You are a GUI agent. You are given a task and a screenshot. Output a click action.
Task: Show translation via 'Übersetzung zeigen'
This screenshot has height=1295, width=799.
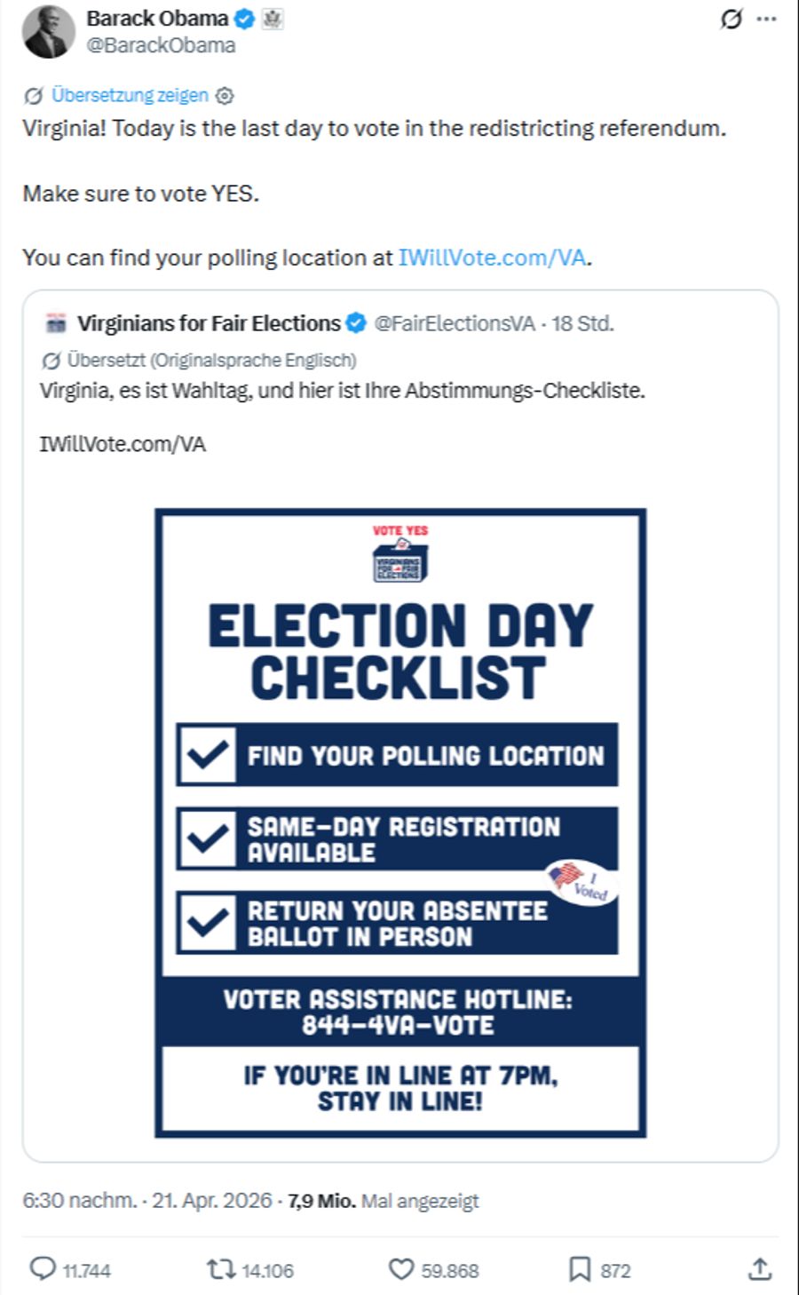(x=130, y=95)
